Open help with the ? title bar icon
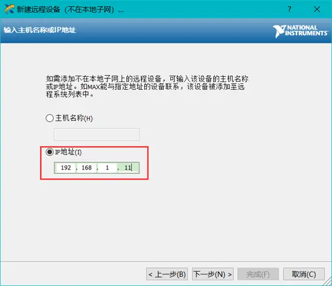The height and width of the screenshot is (286, 332). [x=289, y=9]
